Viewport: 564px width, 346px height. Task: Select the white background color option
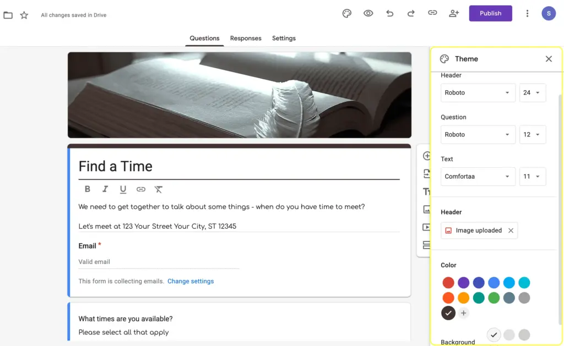[494, 334]
